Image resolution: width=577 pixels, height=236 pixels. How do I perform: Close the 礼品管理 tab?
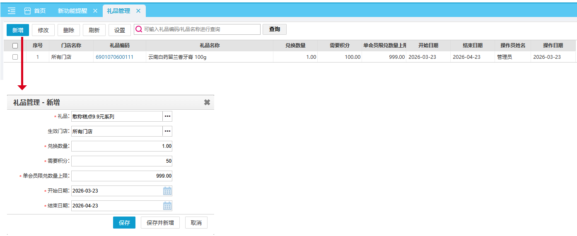(x=138, y=11)
